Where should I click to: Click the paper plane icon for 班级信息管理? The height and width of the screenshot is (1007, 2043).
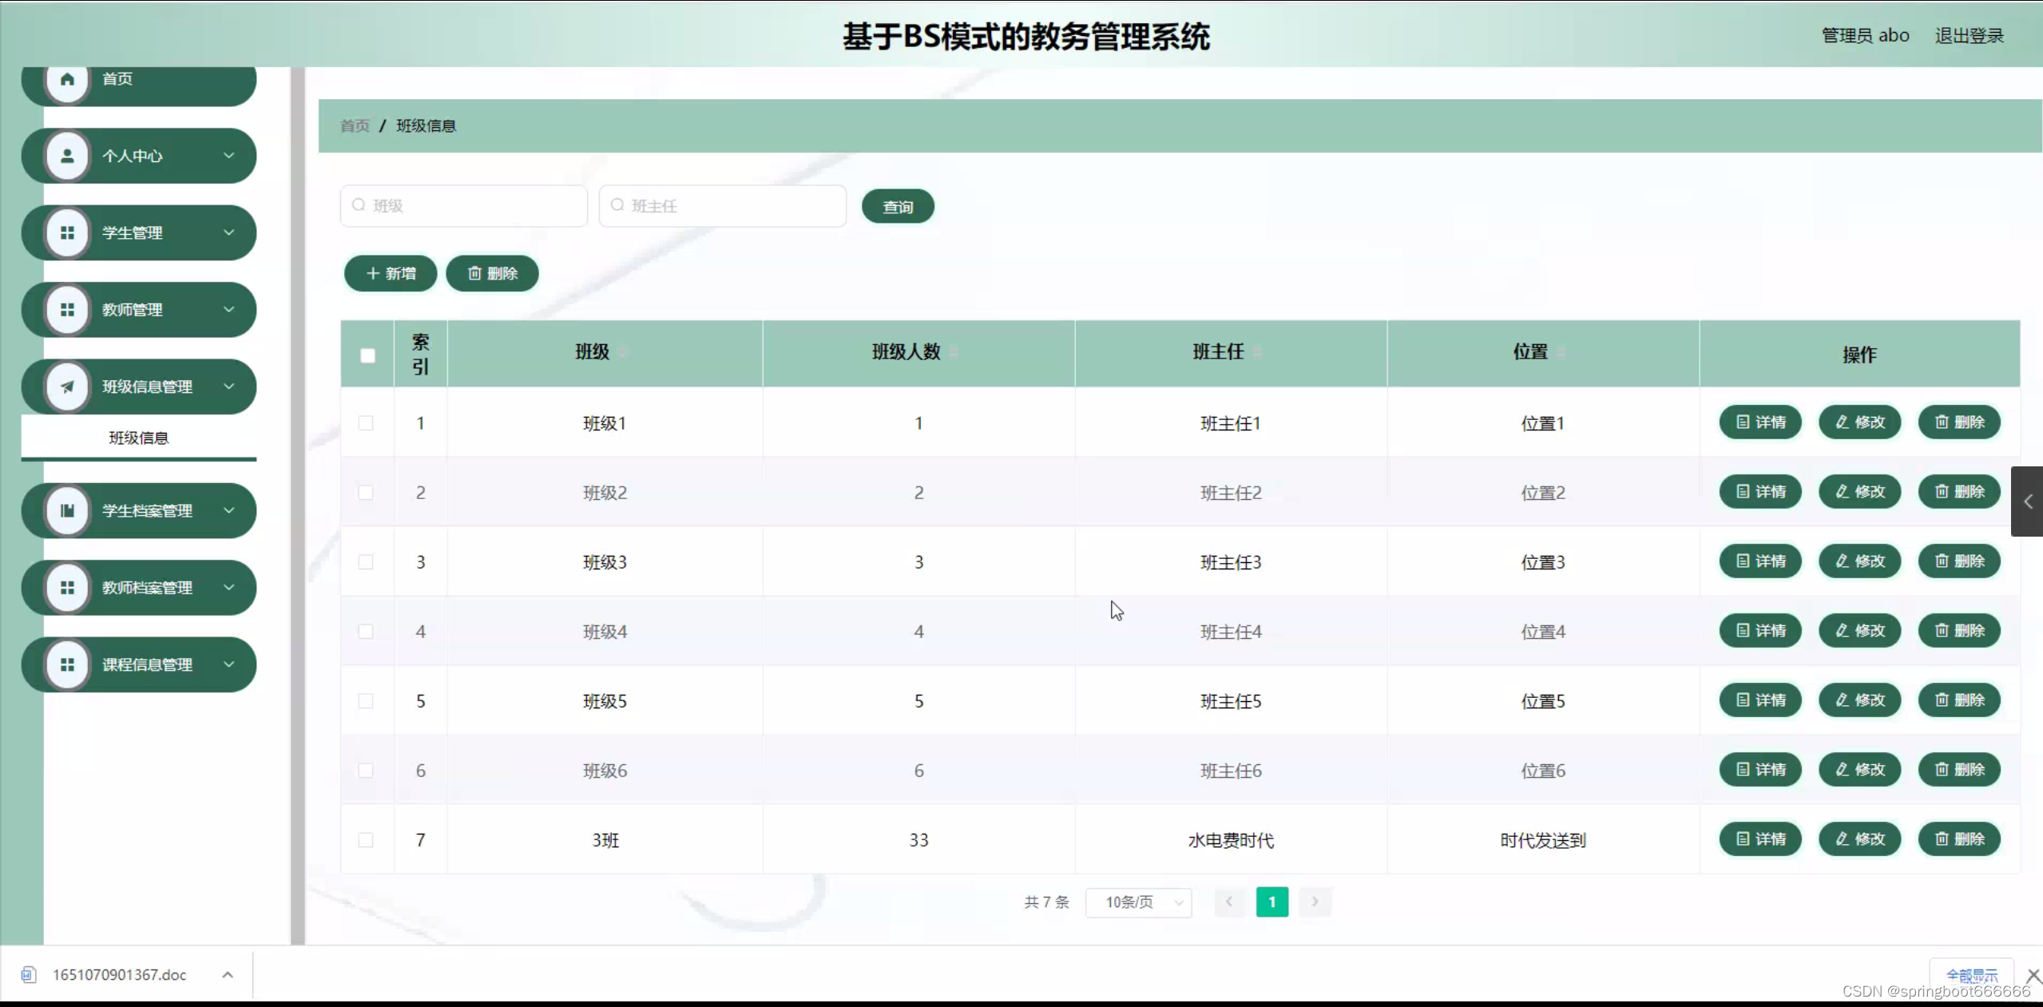pyautogui.click(x=67, y=387)
